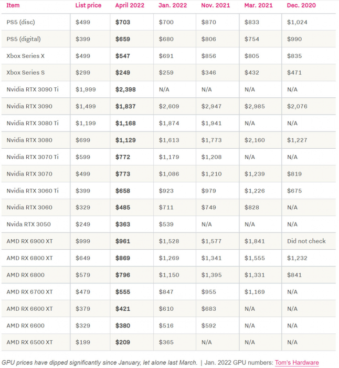Click the 'Item' column header
339x368 pixels.
(13, 5)
